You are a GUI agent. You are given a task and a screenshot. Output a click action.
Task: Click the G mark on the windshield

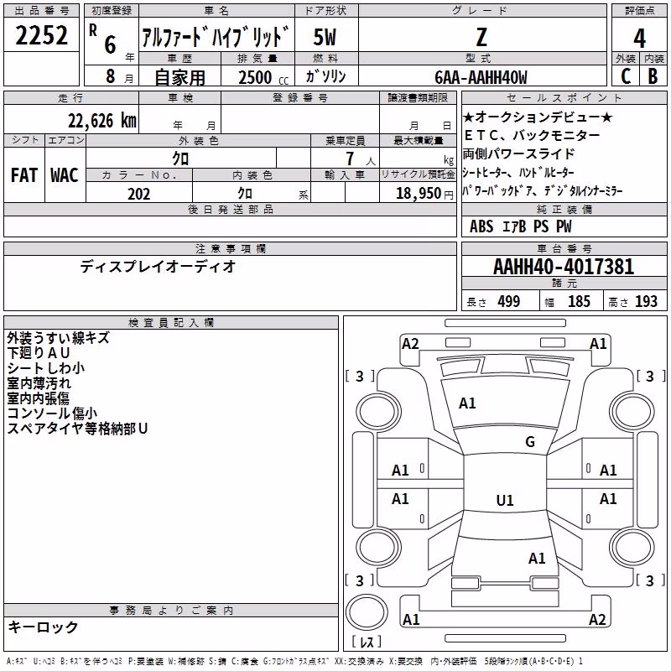(x=530, y=442)
